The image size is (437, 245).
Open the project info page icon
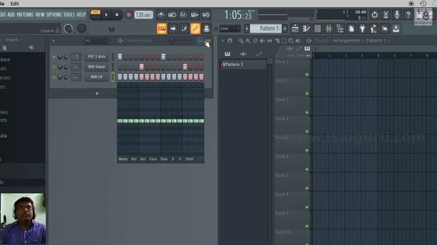pos(352,29)
